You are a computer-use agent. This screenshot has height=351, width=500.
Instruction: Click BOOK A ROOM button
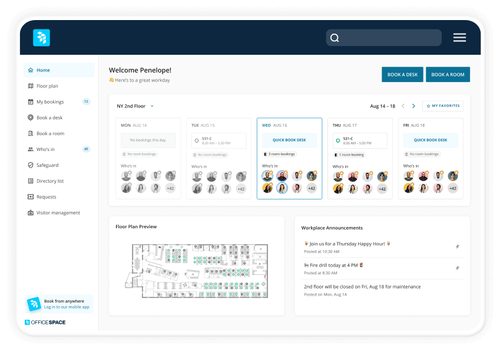tap(448, 74)
